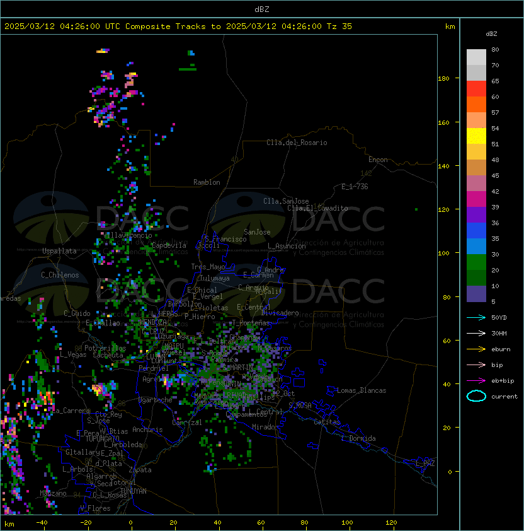The width and height of the screenshot is (524, 531).
Task: Click the '2025/03/12 04:26:00 UTC Composite Tracks' header text
Action: point(105,26)
